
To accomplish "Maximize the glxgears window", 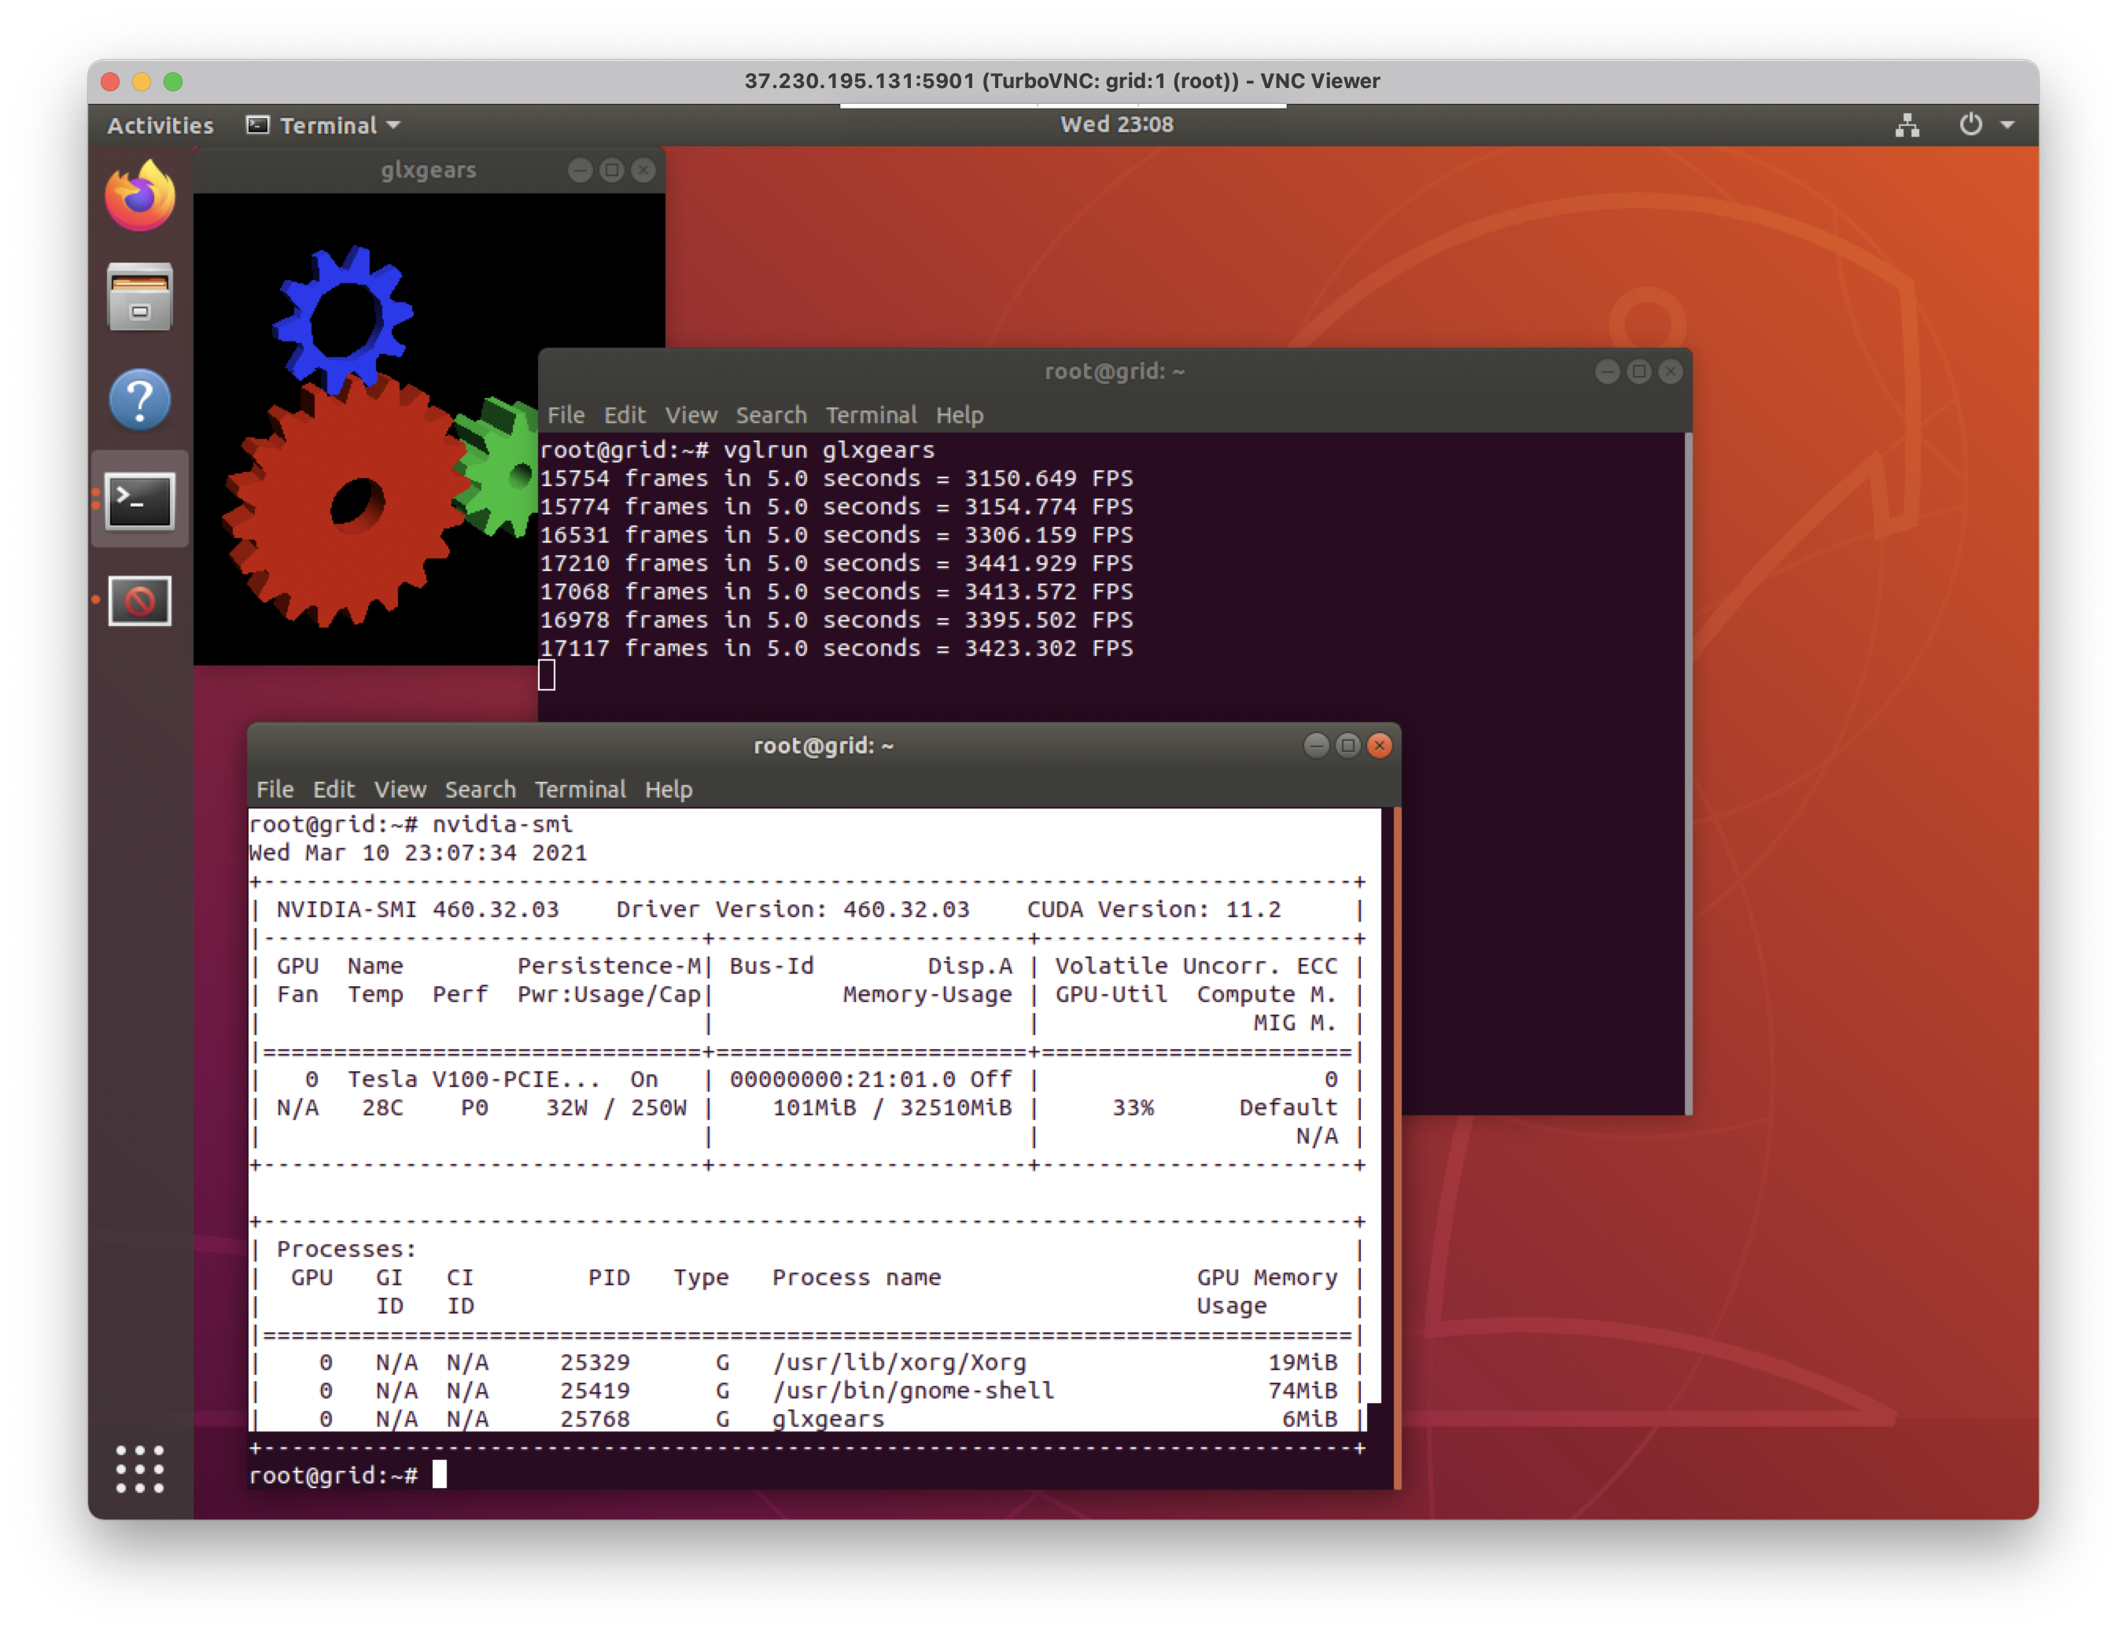I will pyautogui.click(x=612, y=171).
